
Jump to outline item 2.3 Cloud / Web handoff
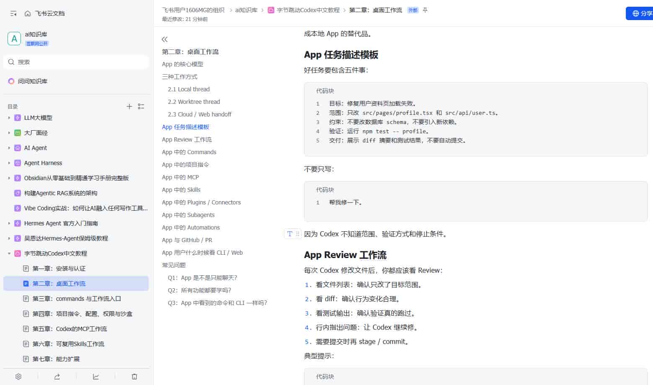(199, 114)
